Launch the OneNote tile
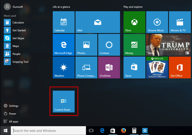Image resolution: width=192 pixels, height=135 pixels. coord(109,67)
